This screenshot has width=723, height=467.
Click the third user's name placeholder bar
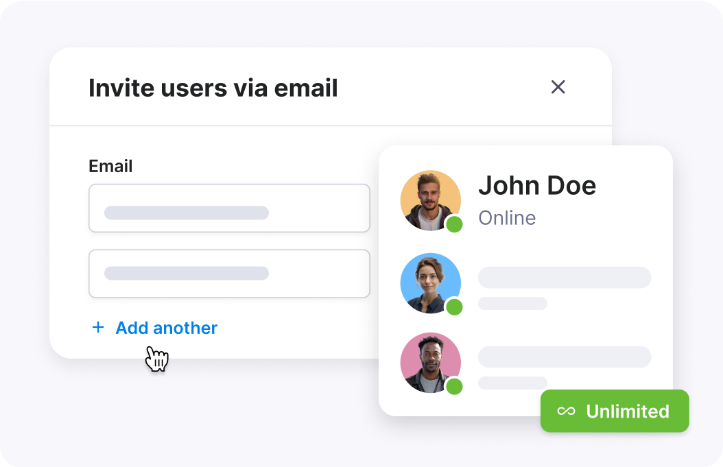(x=564, y=357)
